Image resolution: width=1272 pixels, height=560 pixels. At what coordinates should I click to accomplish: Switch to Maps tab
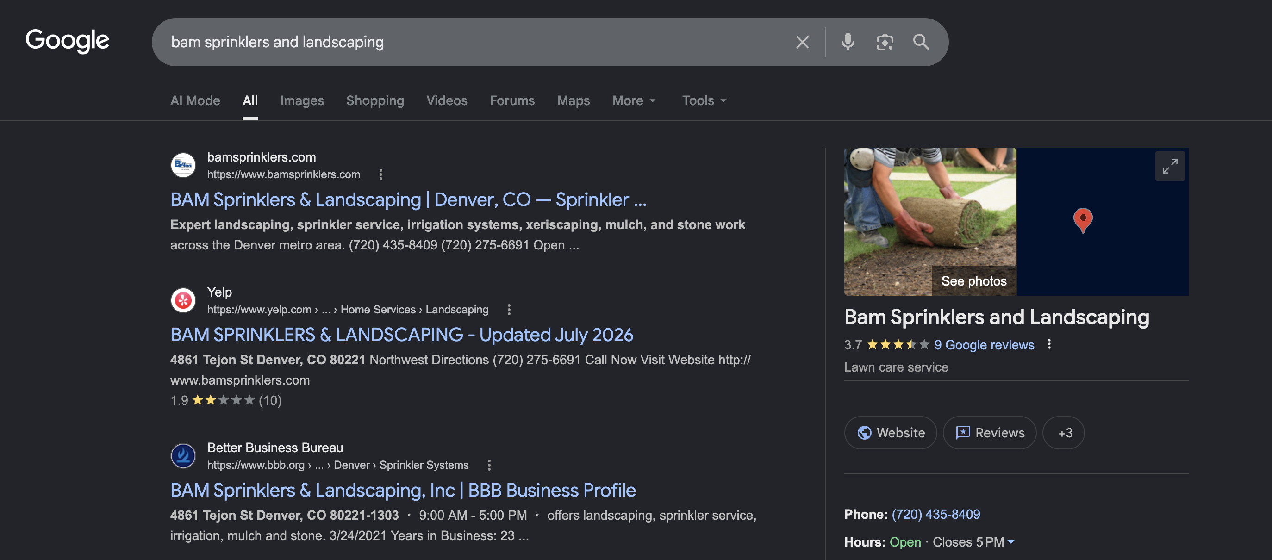(574, 101)
